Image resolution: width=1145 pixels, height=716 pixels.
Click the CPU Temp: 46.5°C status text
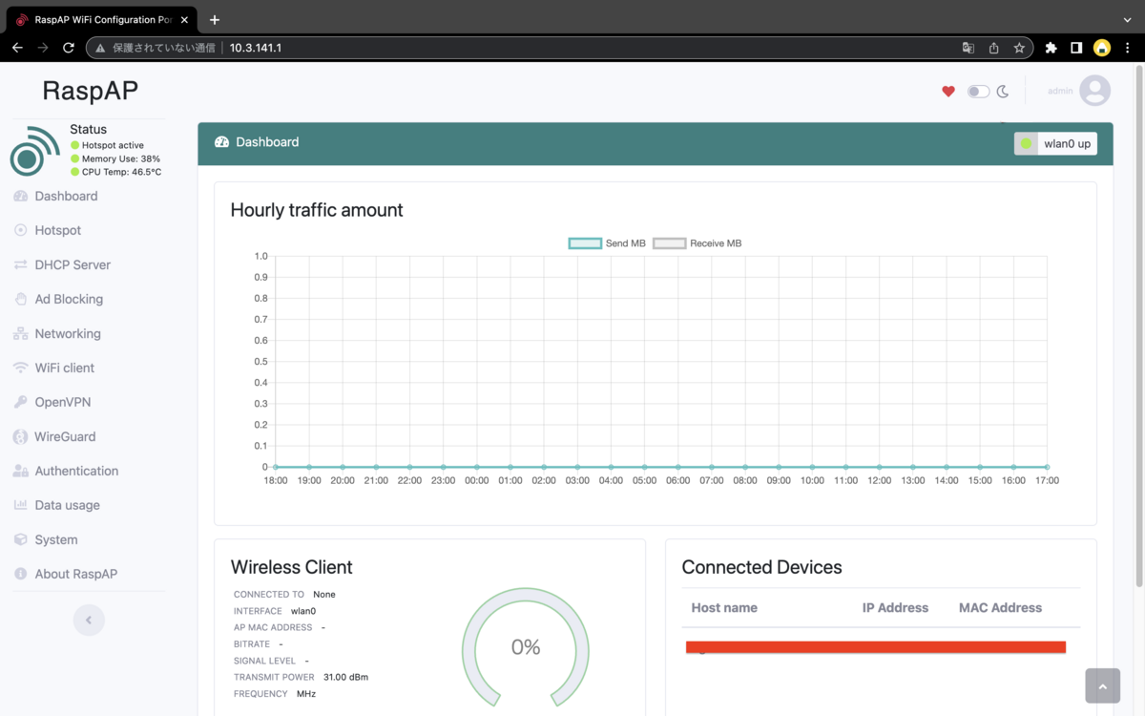click(x=121, y=172)
